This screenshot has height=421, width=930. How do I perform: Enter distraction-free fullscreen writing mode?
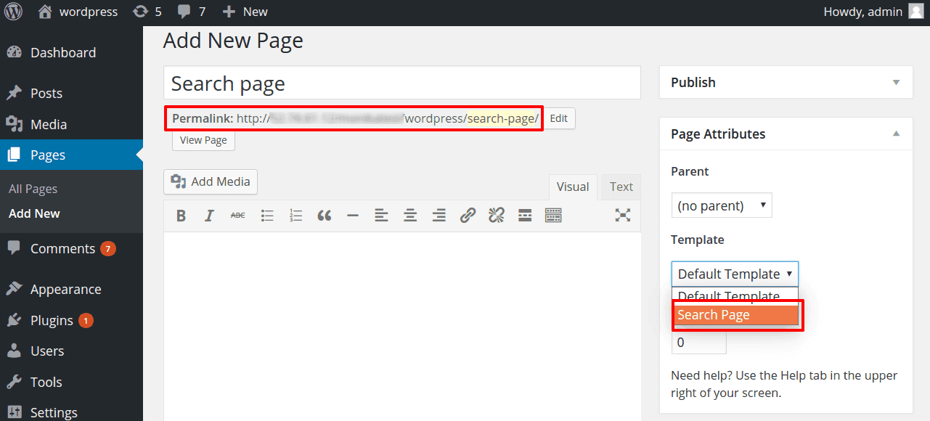coord(622,215)
